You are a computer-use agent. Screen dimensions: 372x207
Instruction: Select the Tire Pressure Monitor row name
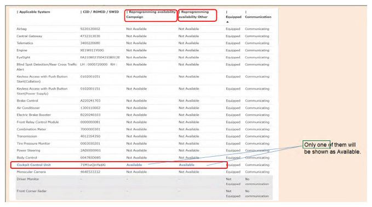click(33, 144)
